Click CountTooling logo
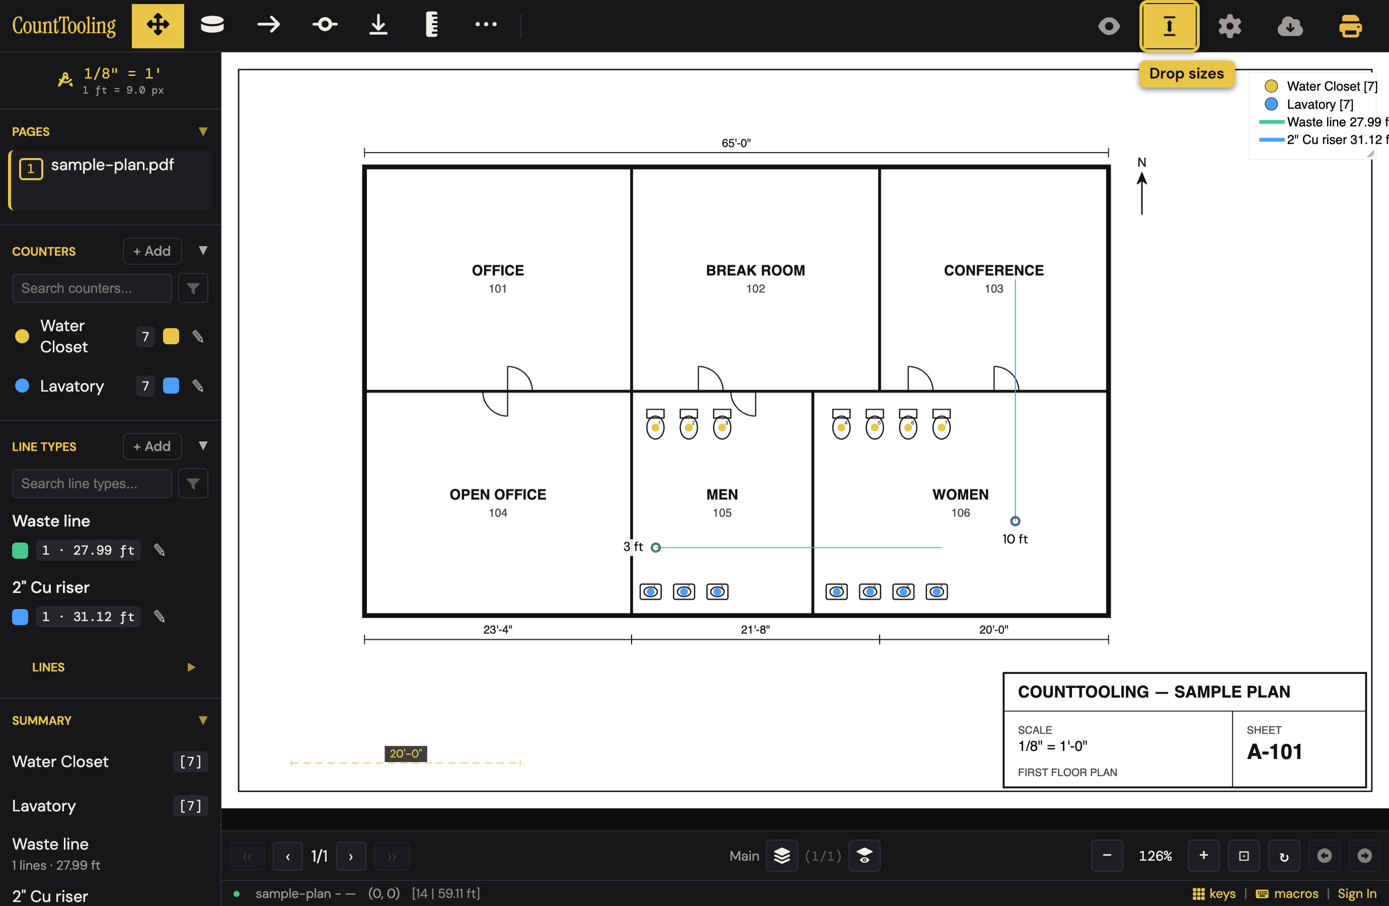Viewport: 1389px width, 906px height. point(64,25)
